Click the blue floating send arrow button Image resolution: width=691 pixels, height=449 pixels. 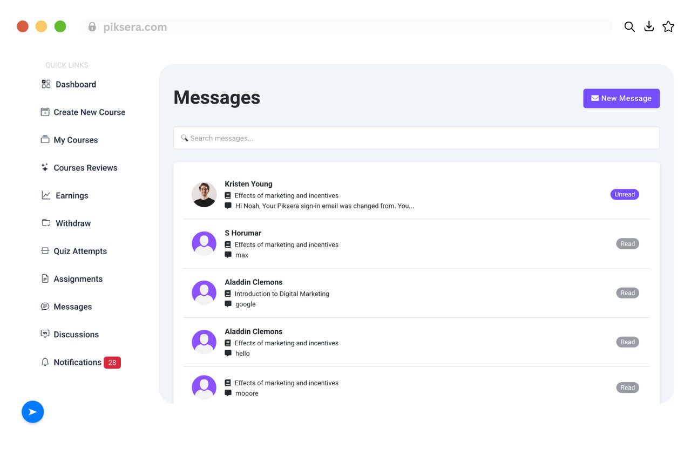[x=32, y=412]
